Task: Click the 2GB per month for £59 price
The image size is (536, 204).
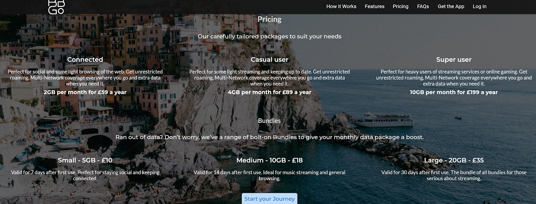Action: coord(85,92)
